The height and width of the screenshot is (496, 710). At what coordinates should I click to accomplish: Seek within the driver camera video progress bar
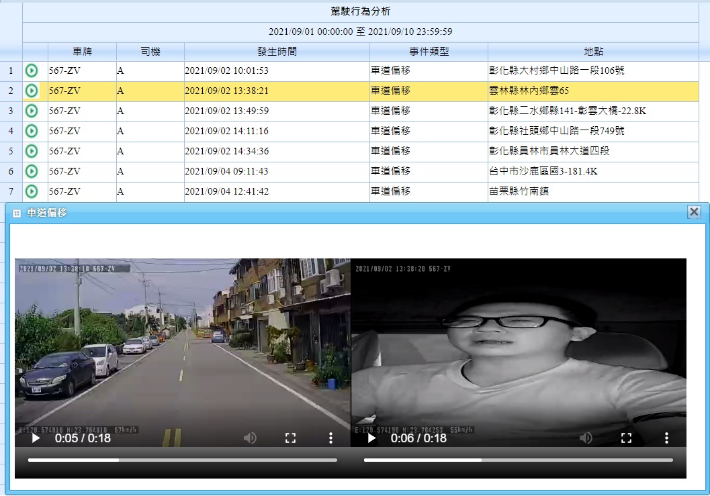519,460
